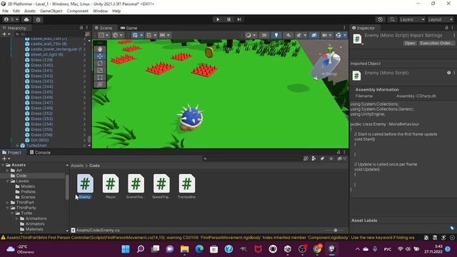Open the Gizmos dropdown
This screenshot has width=457, height=257.
[x=341, y=35]
